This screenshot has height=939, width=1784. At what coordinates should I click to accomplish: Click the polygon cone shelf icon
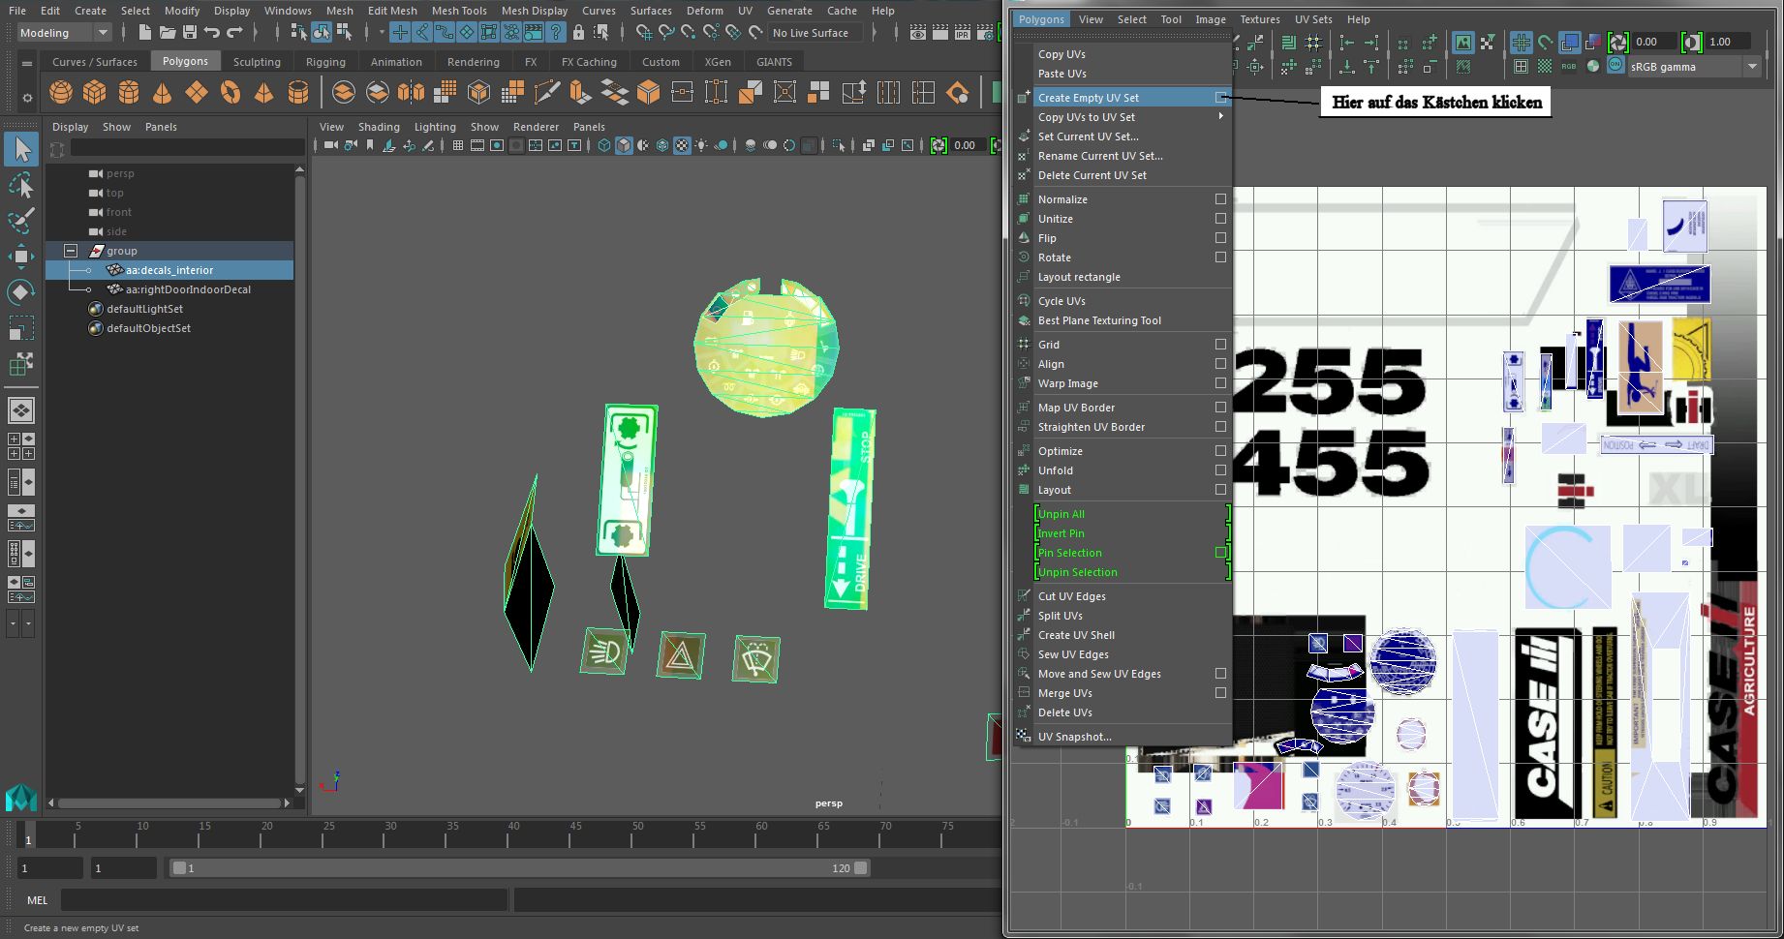(x=163, y=92)
